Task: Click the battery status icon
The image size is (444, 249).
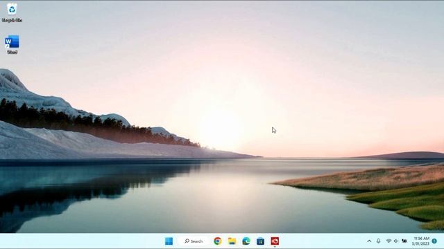Action: click(404, 241)
